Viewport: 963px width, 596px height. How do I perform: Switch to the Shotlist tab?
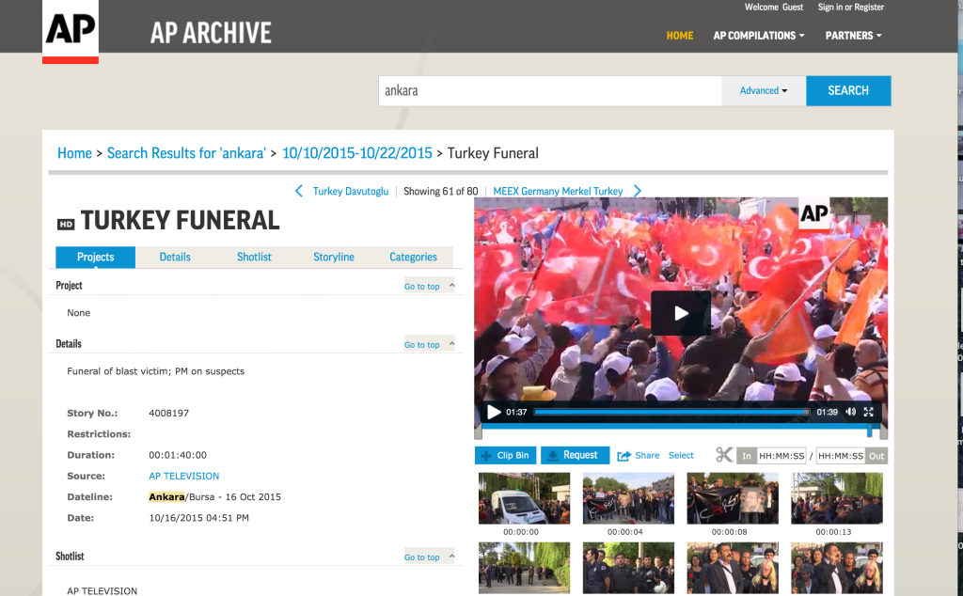point(254,256)
